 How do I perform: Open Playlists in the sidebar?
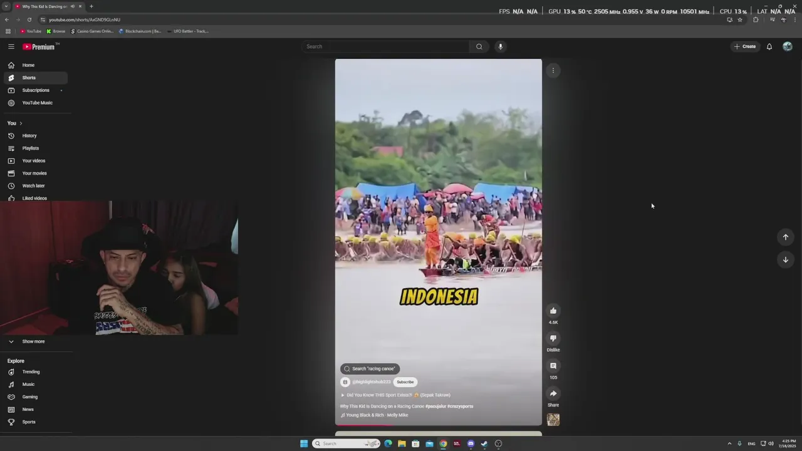(35, 148)
